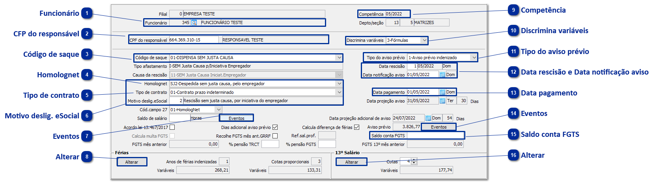
Task: Click the I-SEM Justa Causa afastamento text
Action: click(x=210, y=66)
